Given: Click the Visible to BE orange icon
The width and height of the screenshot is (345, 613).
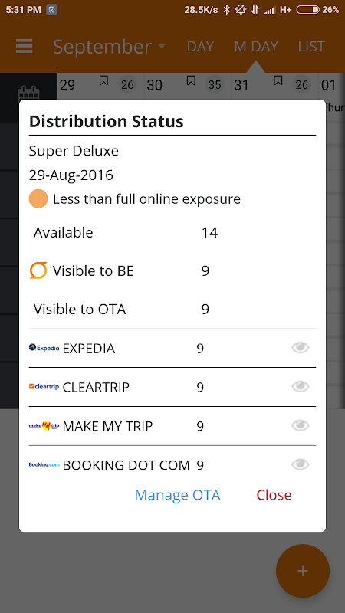Looking at the screenshot, I should (x=38, y=270).
